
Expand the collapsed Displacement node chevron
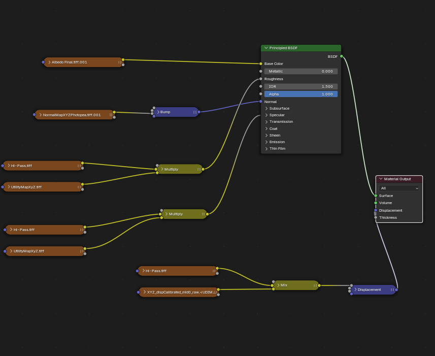[x=355, y=289]
